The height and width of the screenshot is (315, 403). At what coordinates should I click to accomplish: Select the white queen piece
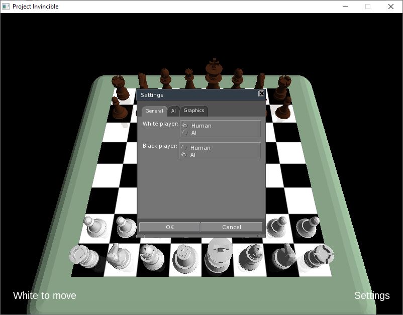[x=183, y=257]
